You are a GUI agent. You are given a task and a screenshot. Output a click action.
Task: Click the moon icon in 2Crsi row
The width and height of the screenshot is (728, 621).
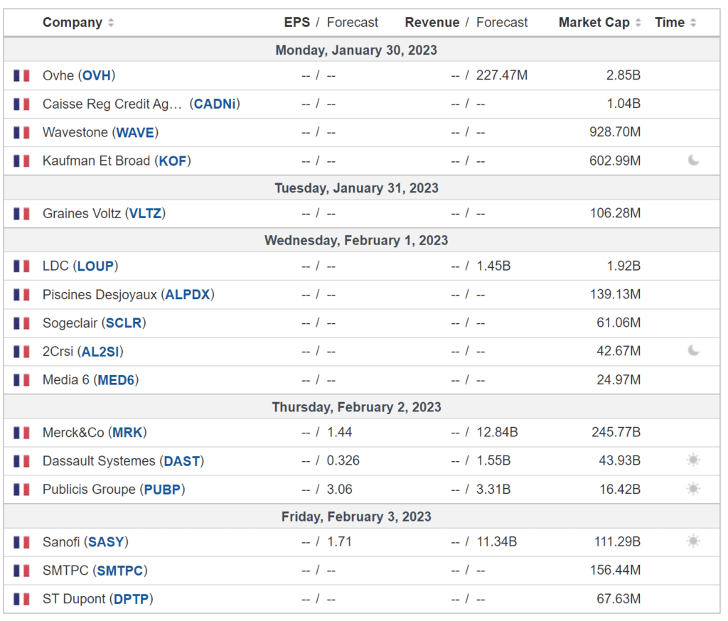point(693,351)
